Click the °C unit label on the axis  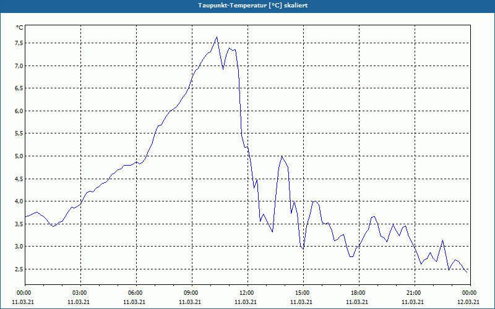pos(20,28)
